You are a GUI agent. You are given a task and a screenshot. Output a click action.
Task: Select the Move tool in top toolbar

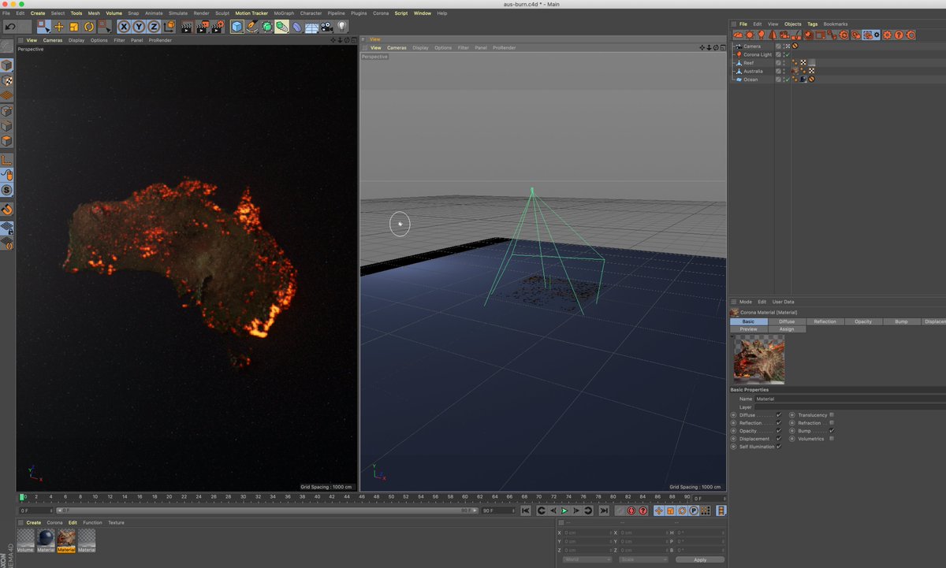pos(59,27)
